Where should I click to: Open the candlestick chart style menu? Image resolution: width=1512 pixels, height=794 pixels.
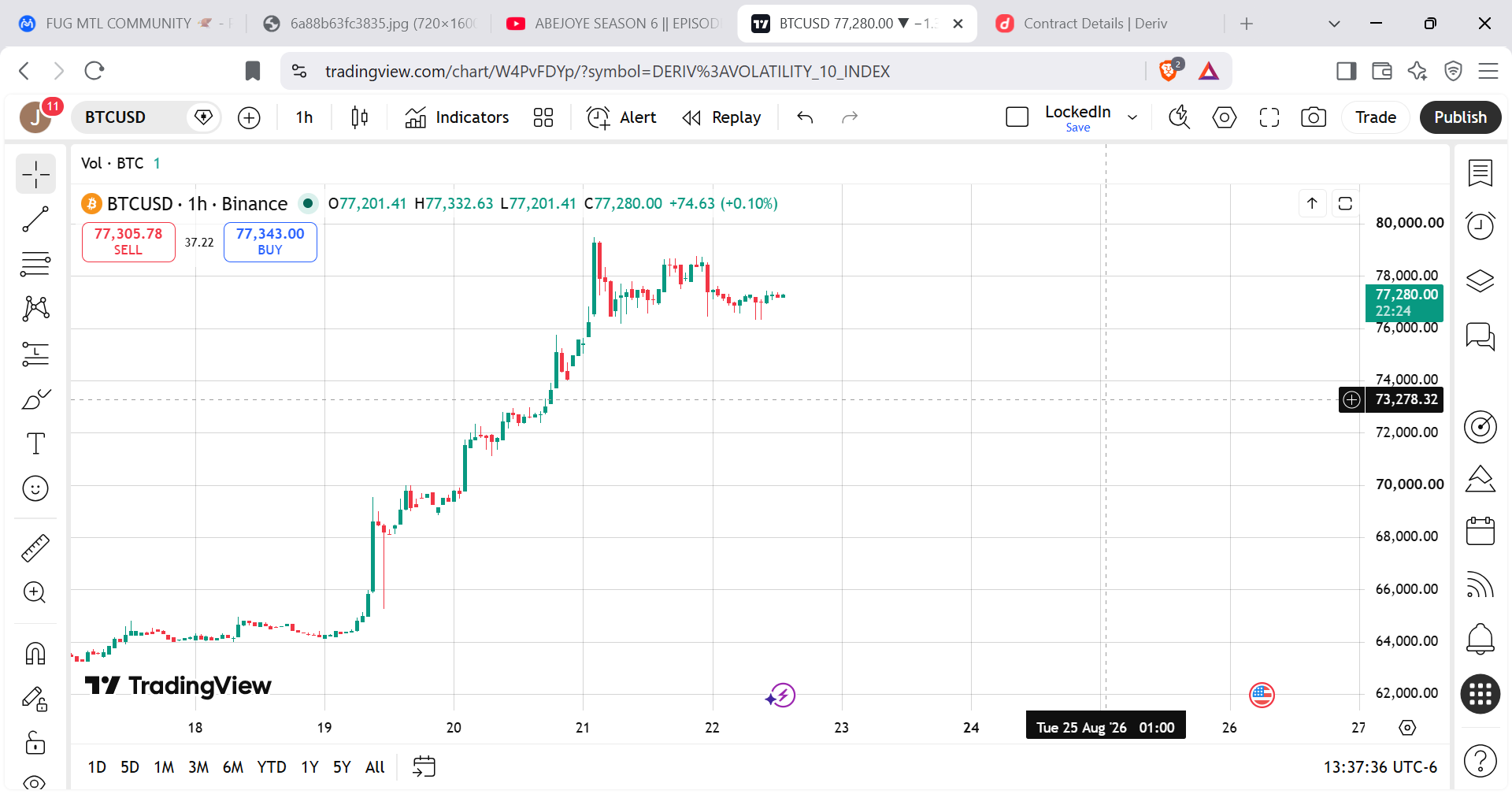tap(360, 117)
